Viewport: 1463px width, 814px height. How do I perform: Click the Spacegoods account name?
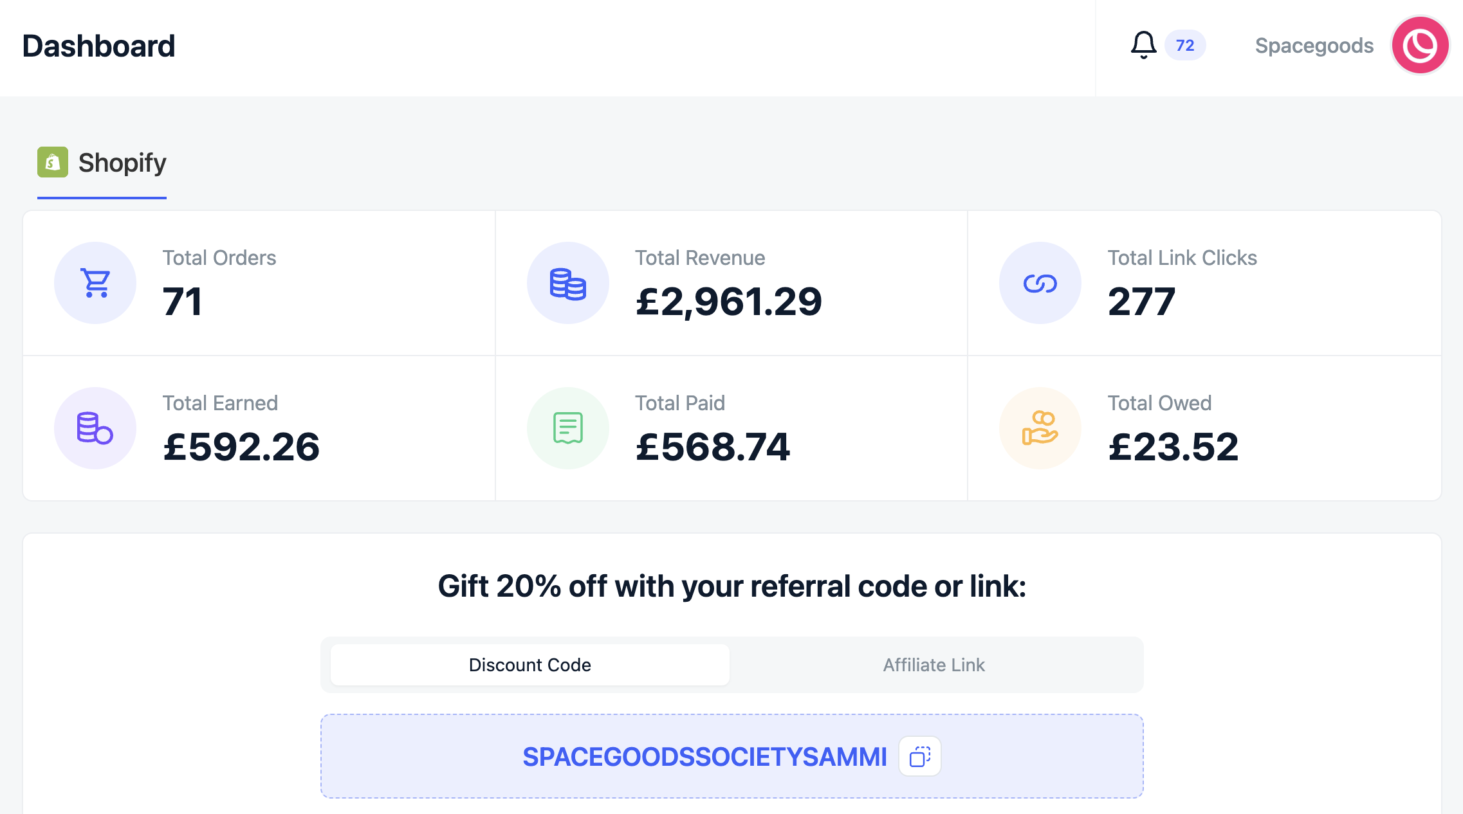[1314, 46]
